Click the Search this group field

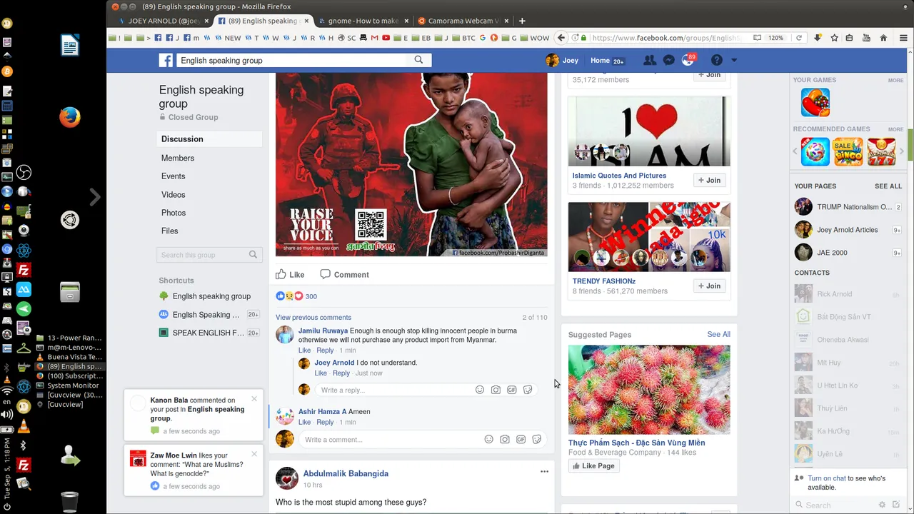[x=209, y=255]
